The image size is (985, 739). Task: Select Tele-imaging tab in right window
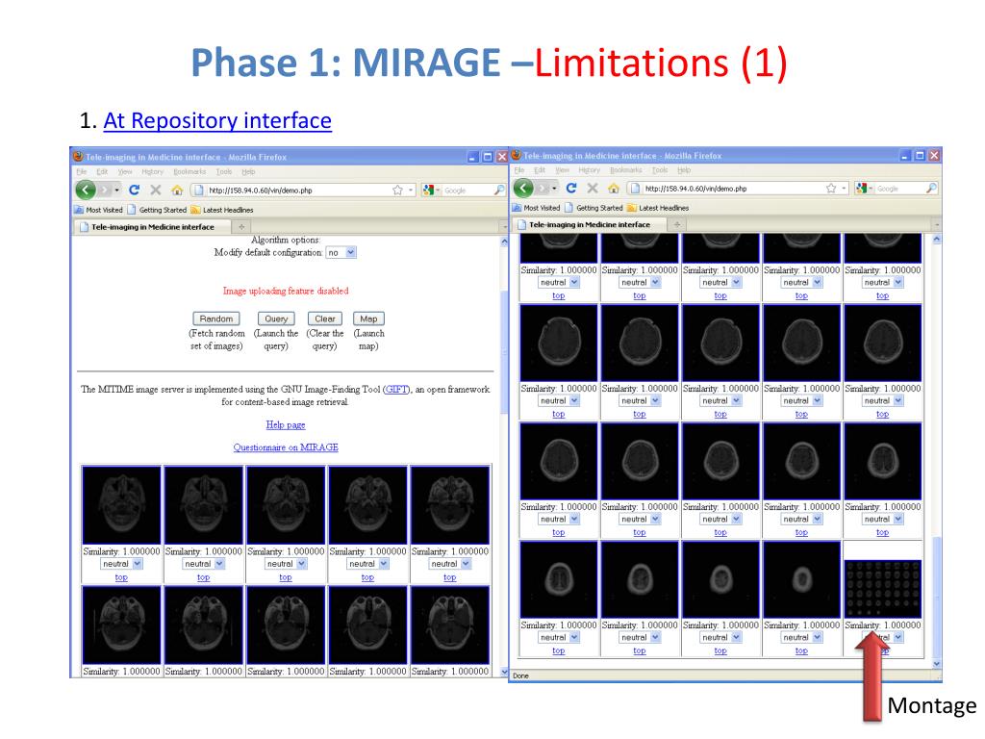pyautogui.click(x=590, y=224)
